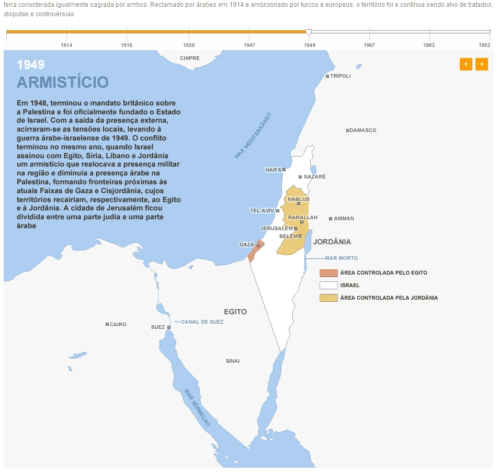Click the previous slide arrow button
The image size is (499, 473).
(x=466, y=64)
